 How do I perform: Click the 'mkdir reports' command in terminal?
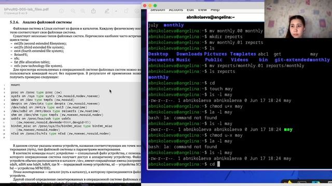226,37
